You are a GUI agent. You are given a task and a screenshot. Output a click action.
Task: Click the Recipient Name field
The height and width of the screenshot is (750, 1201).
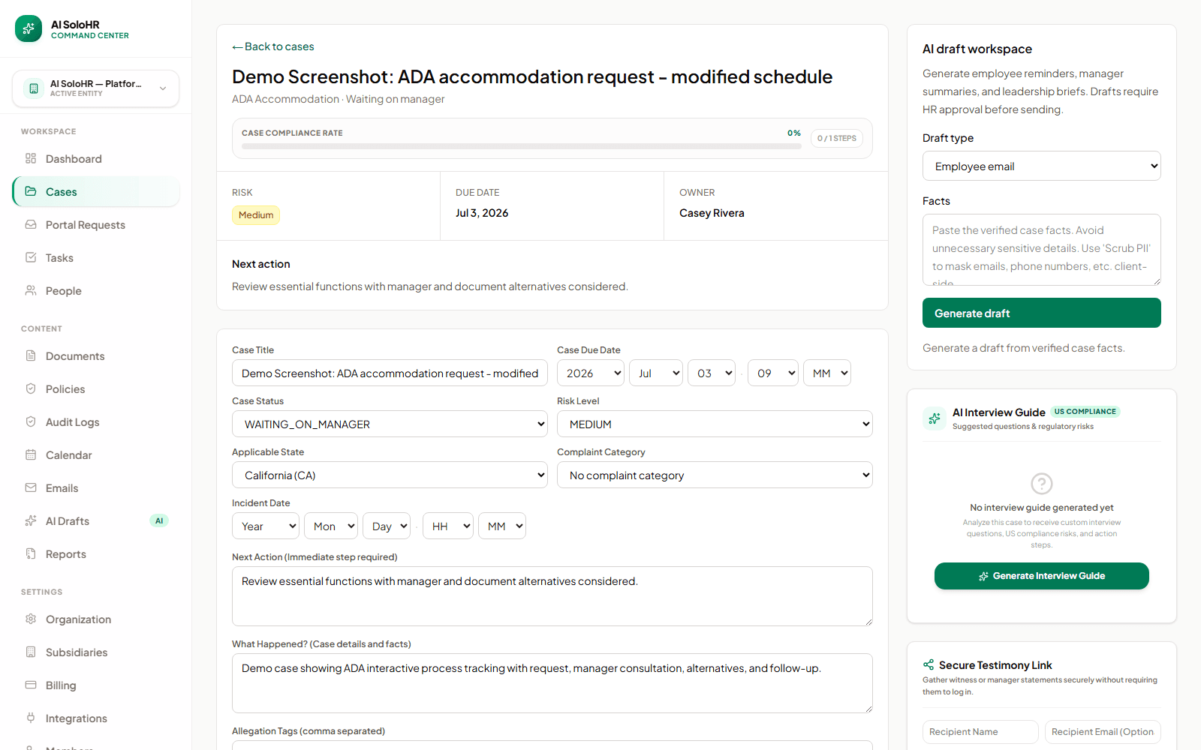point(980,732)
